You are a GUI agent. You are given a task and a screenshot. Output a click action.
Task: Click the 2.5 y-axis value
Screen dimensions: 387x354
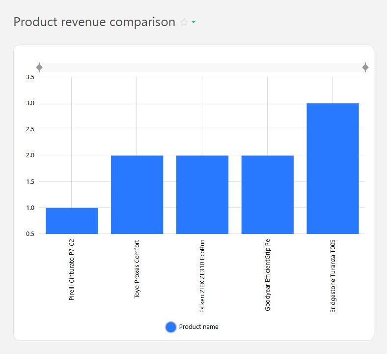coord(30,129)
